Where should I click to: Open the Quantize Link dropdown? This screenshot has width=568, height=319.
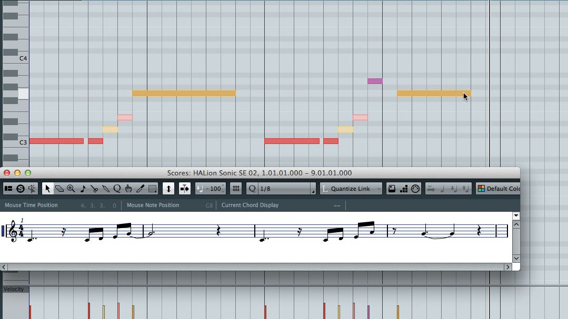pos(351,188)
